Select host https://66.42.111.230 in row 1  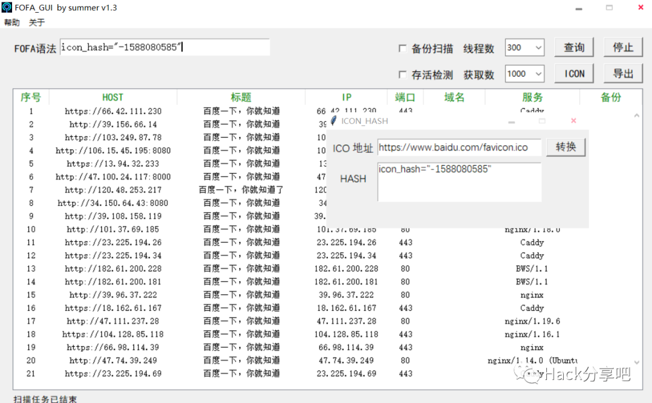113,112
